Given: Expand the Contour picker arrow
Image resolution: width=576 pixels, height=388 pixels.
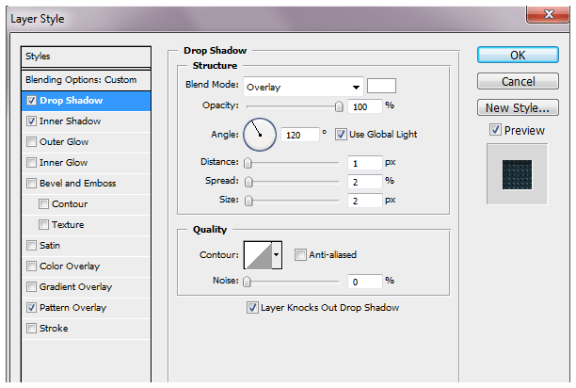Looking at the screenshot, I should 277,254.
